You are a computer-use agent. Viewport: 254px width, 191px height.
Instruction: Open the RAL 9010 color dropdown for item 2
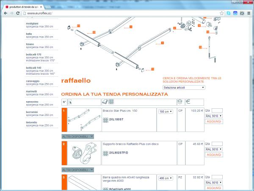214,149
